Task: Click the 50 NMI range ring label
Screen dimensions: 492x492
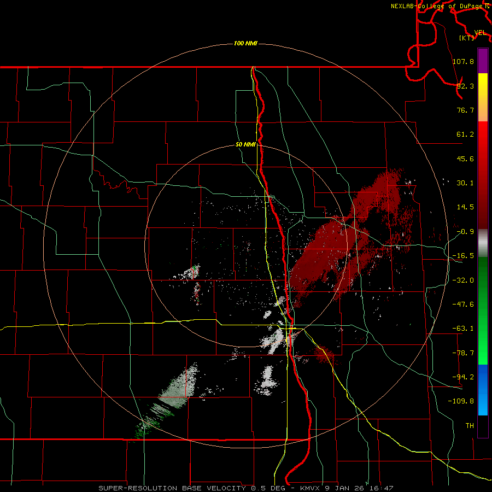Action: pyautogui.click(x=245, y=145)
